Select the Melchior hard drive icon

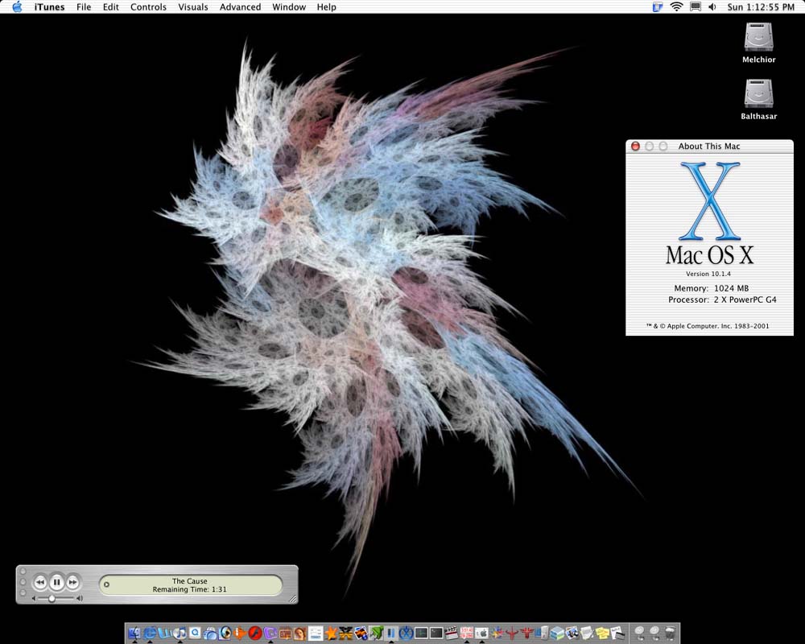coord(759,37)
